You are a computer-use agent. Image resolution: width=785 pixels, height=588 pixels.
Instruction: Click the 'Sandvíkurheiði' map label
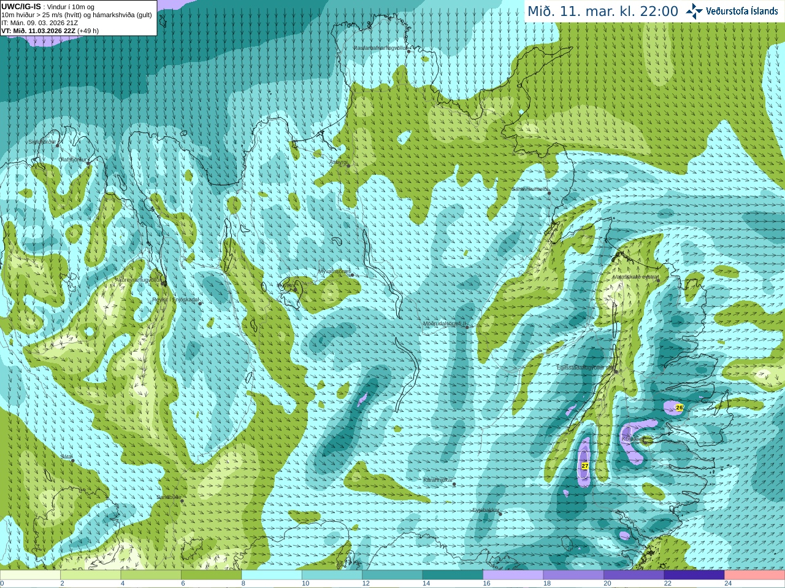click(530, 189)
